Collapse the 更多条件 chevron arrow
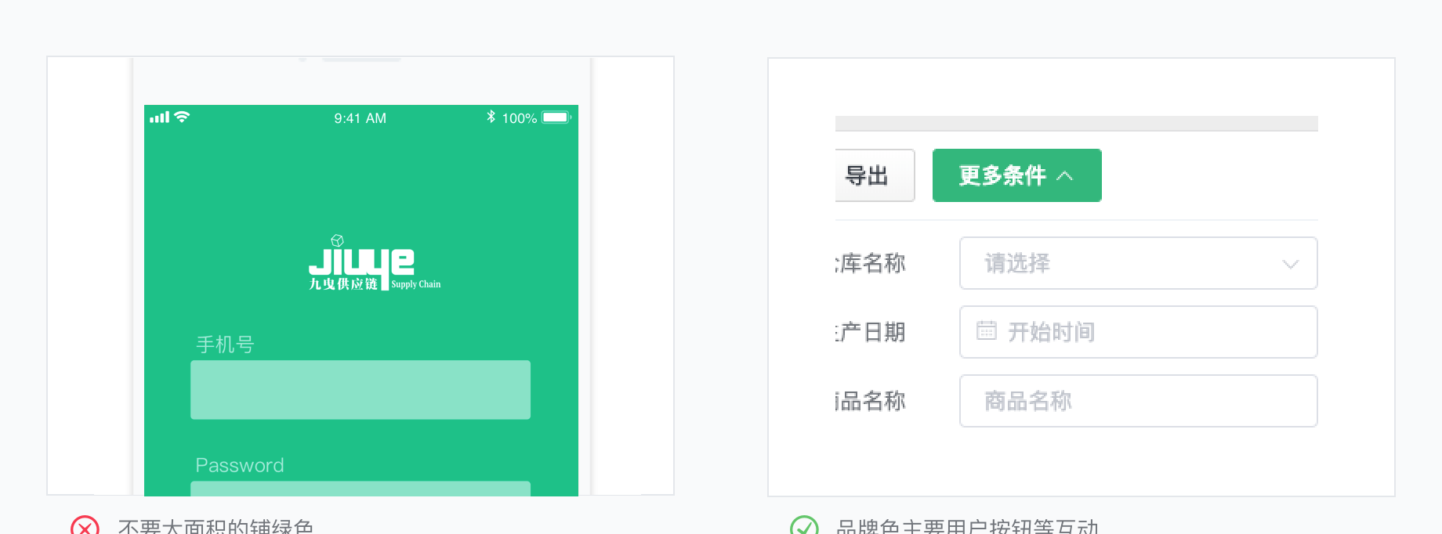The image size is (1442, 534). [1064, 176]
